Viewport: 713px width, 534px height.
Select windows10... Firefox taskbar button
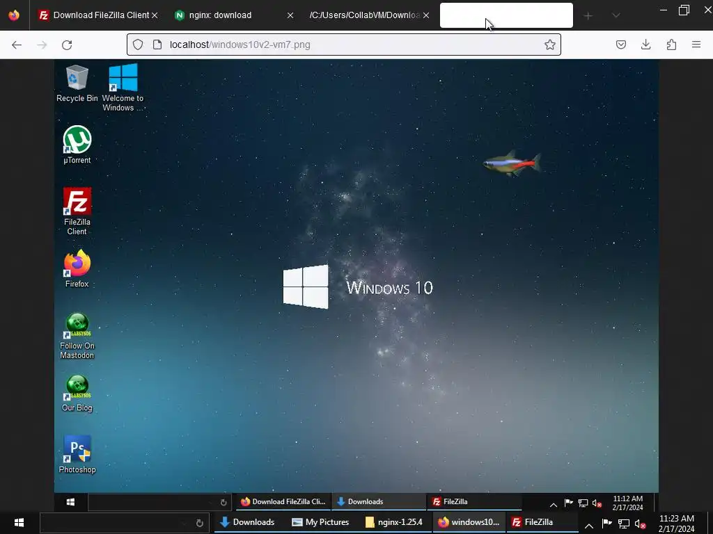coord(469,522)
